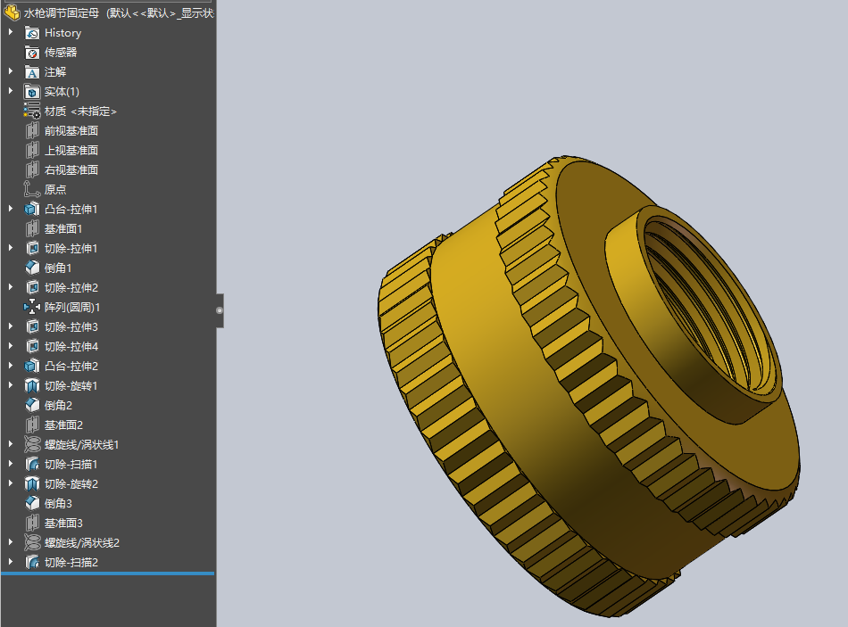Click the 切除-扫描1 sweep cut icon
The image size is (848, 627).
pyautogui.click(x=32, y=465)
